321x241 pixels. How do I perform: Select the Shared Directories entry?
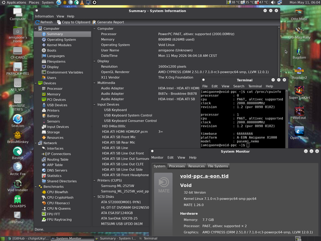click(x=59, y=181)
